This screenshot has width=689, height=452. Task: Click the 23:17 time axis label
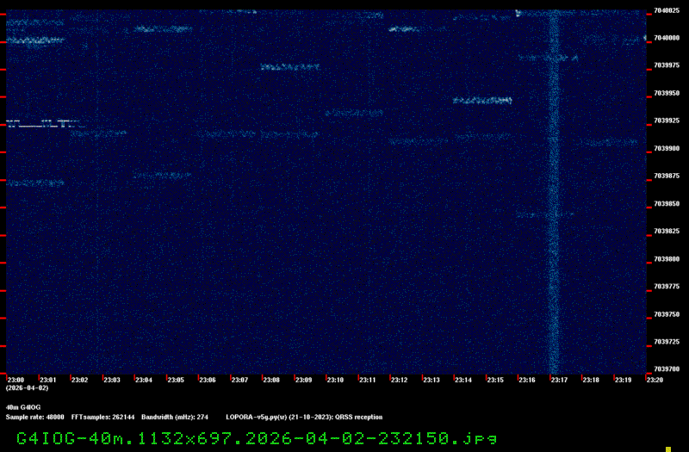(x=559, y=380)
